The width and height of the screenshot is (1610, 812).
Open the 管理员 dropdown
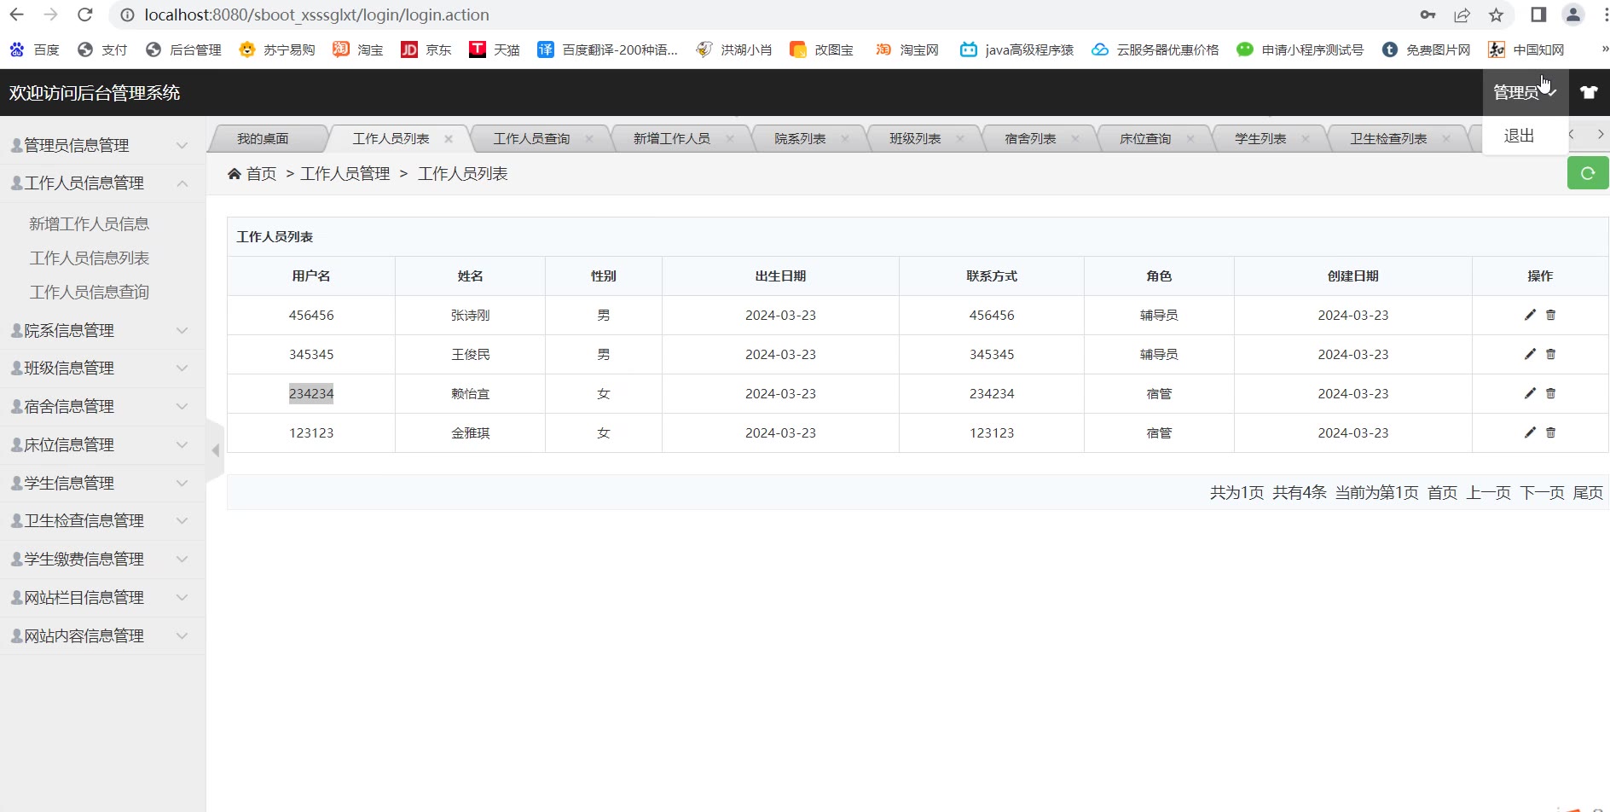(x=1524, y=92)
